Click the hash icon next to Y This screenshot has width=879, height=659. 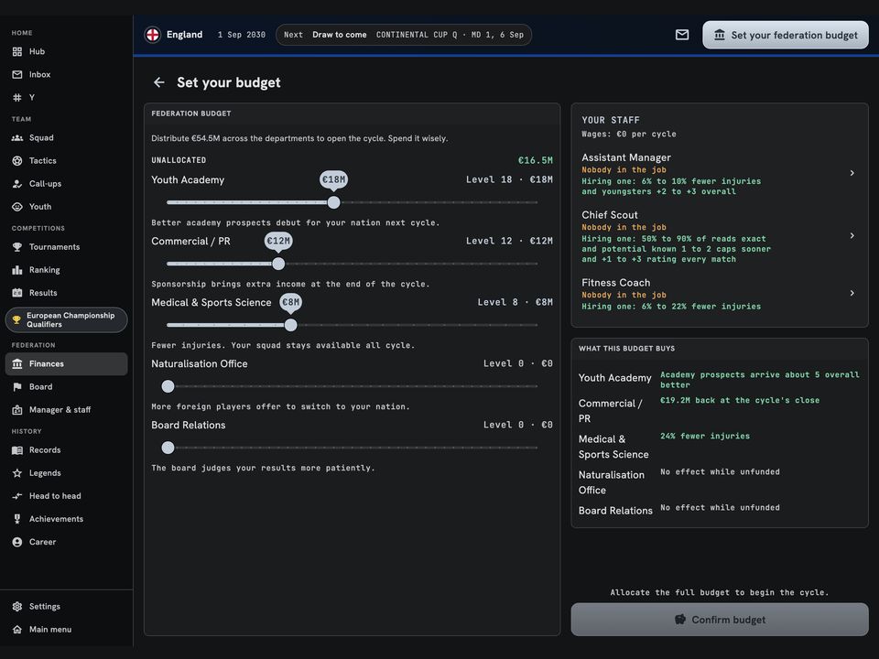[x=17, y=98]
